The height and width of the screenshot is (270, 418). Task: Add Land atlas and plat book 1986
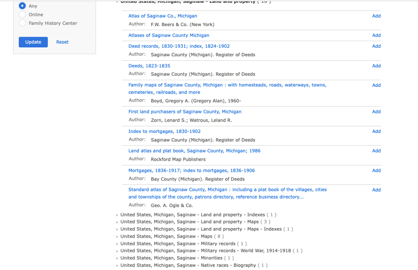pyautogui.click(x=376, y=151)
